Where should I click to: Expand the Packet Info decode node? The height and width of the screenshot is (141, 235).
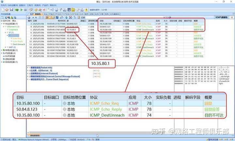click(28, 67)
